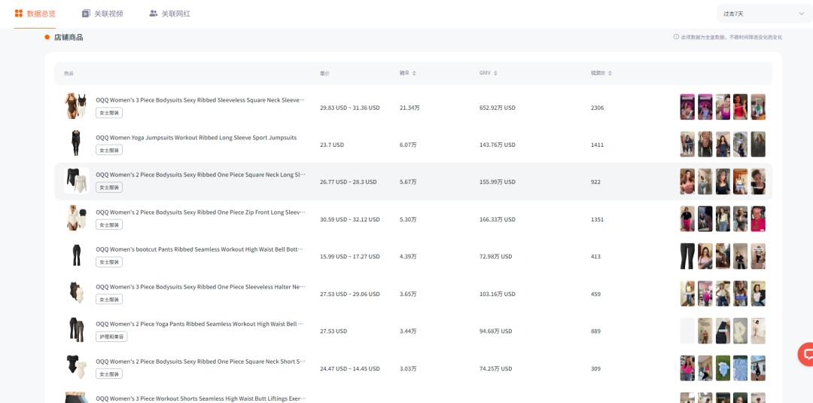Open the Zip Front Long Sleeve Bodysuits image
Viewport: 813px width, 403px height.
76,218
